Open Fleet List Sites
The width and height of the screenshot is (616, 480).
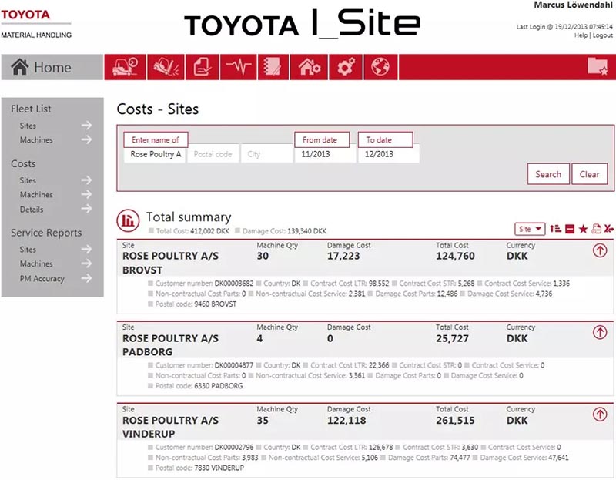pyautogui.click(x=55, y=126)
